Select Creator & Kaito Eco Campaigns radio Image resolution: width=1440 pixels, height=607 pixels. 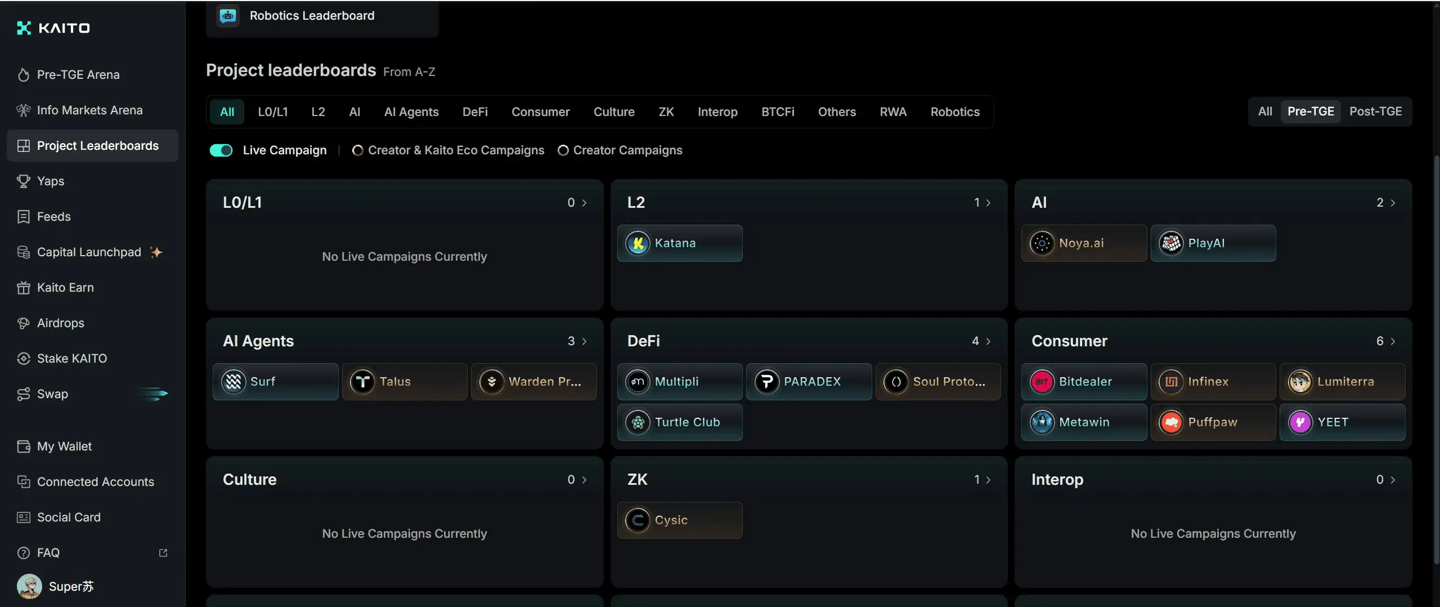pyautogui.click(x=357, y=150)
